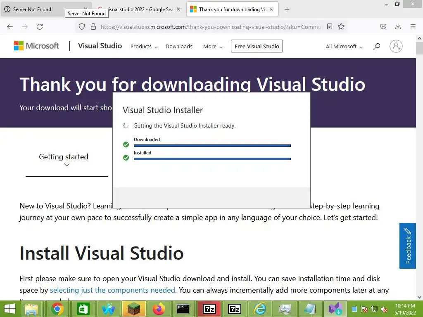The image size is (423, 317).
Task: Click the URL address bar field
Action: pos(210,27)
